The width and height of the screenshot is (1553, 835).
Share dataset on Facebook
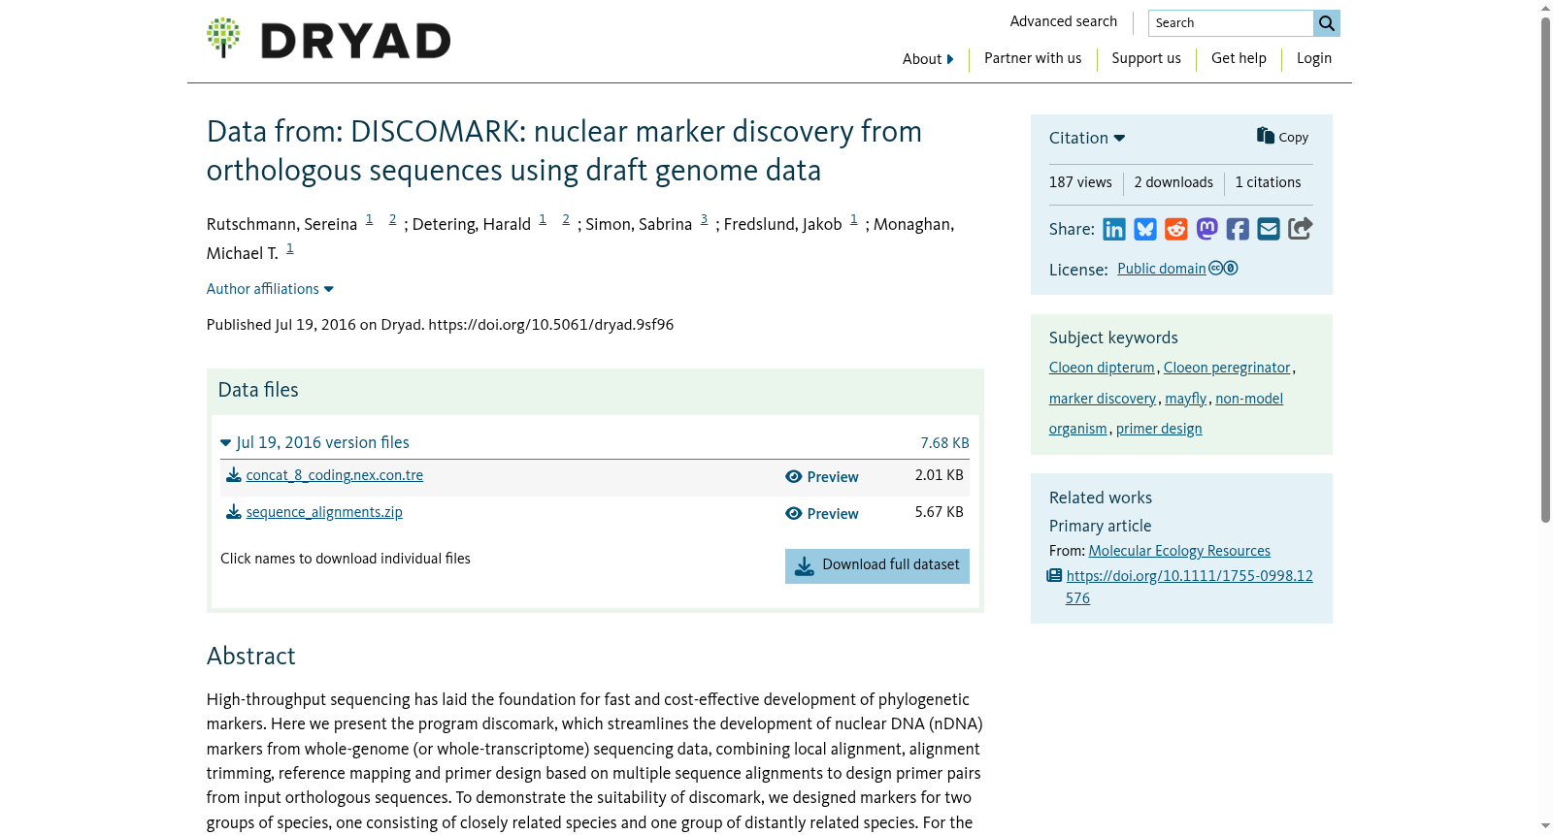[x=1238, y=229]
